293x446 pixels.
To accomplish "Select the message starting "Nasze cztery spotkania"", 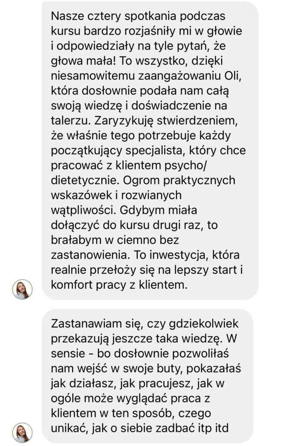I will pyautogui.click(x=150, y=150).
